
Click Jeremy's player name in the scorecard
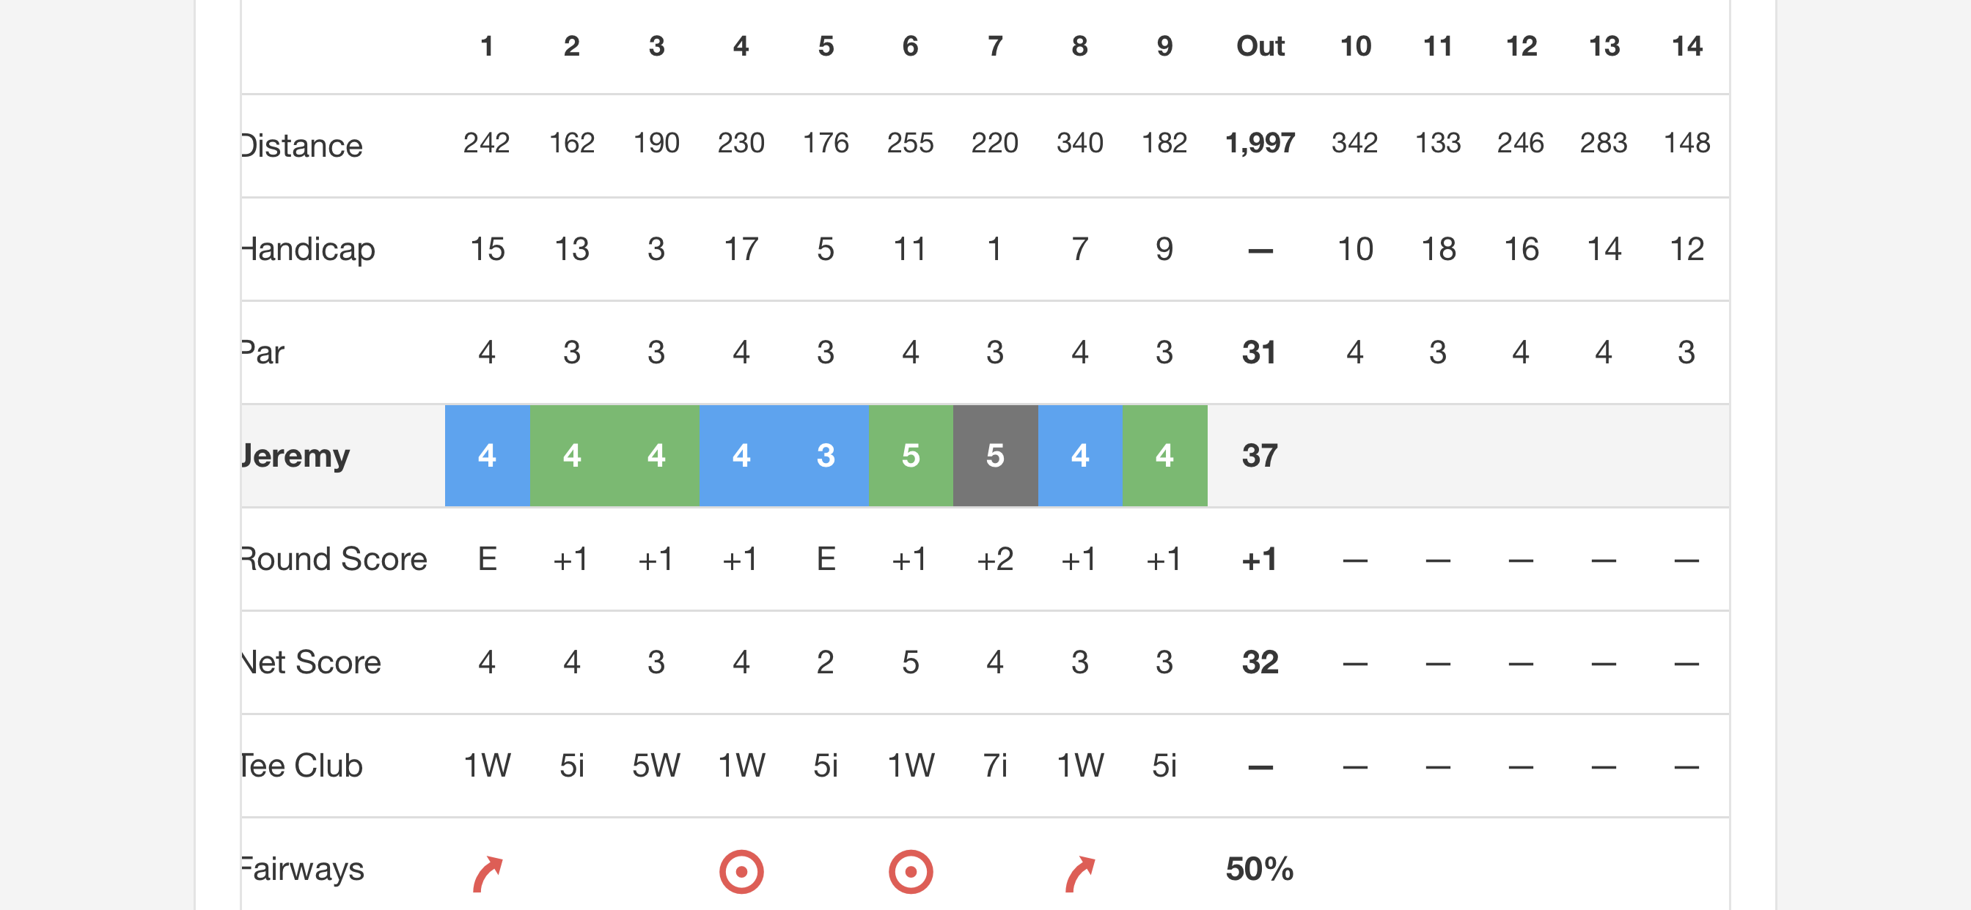tap(297, 456)
